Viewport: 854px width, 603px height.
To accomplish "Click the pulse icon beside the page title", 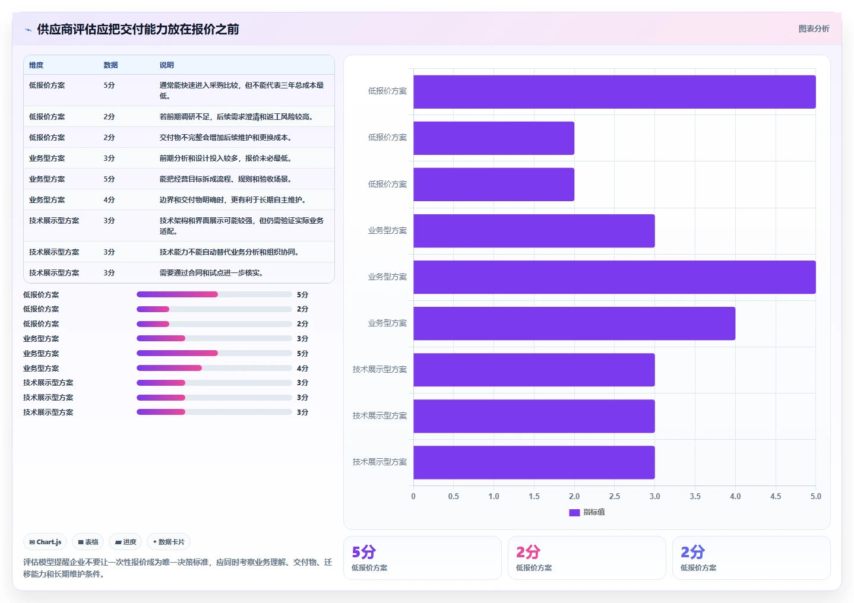I will 28,30.
